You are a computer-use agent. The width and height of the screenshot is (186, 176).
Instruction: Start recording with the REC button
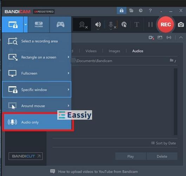(x=166, y=25)
